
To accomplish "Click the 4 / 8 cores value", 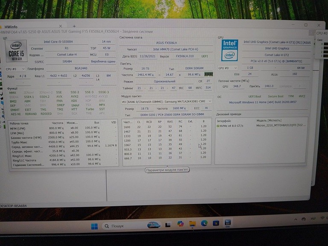I will pos(23,76).
